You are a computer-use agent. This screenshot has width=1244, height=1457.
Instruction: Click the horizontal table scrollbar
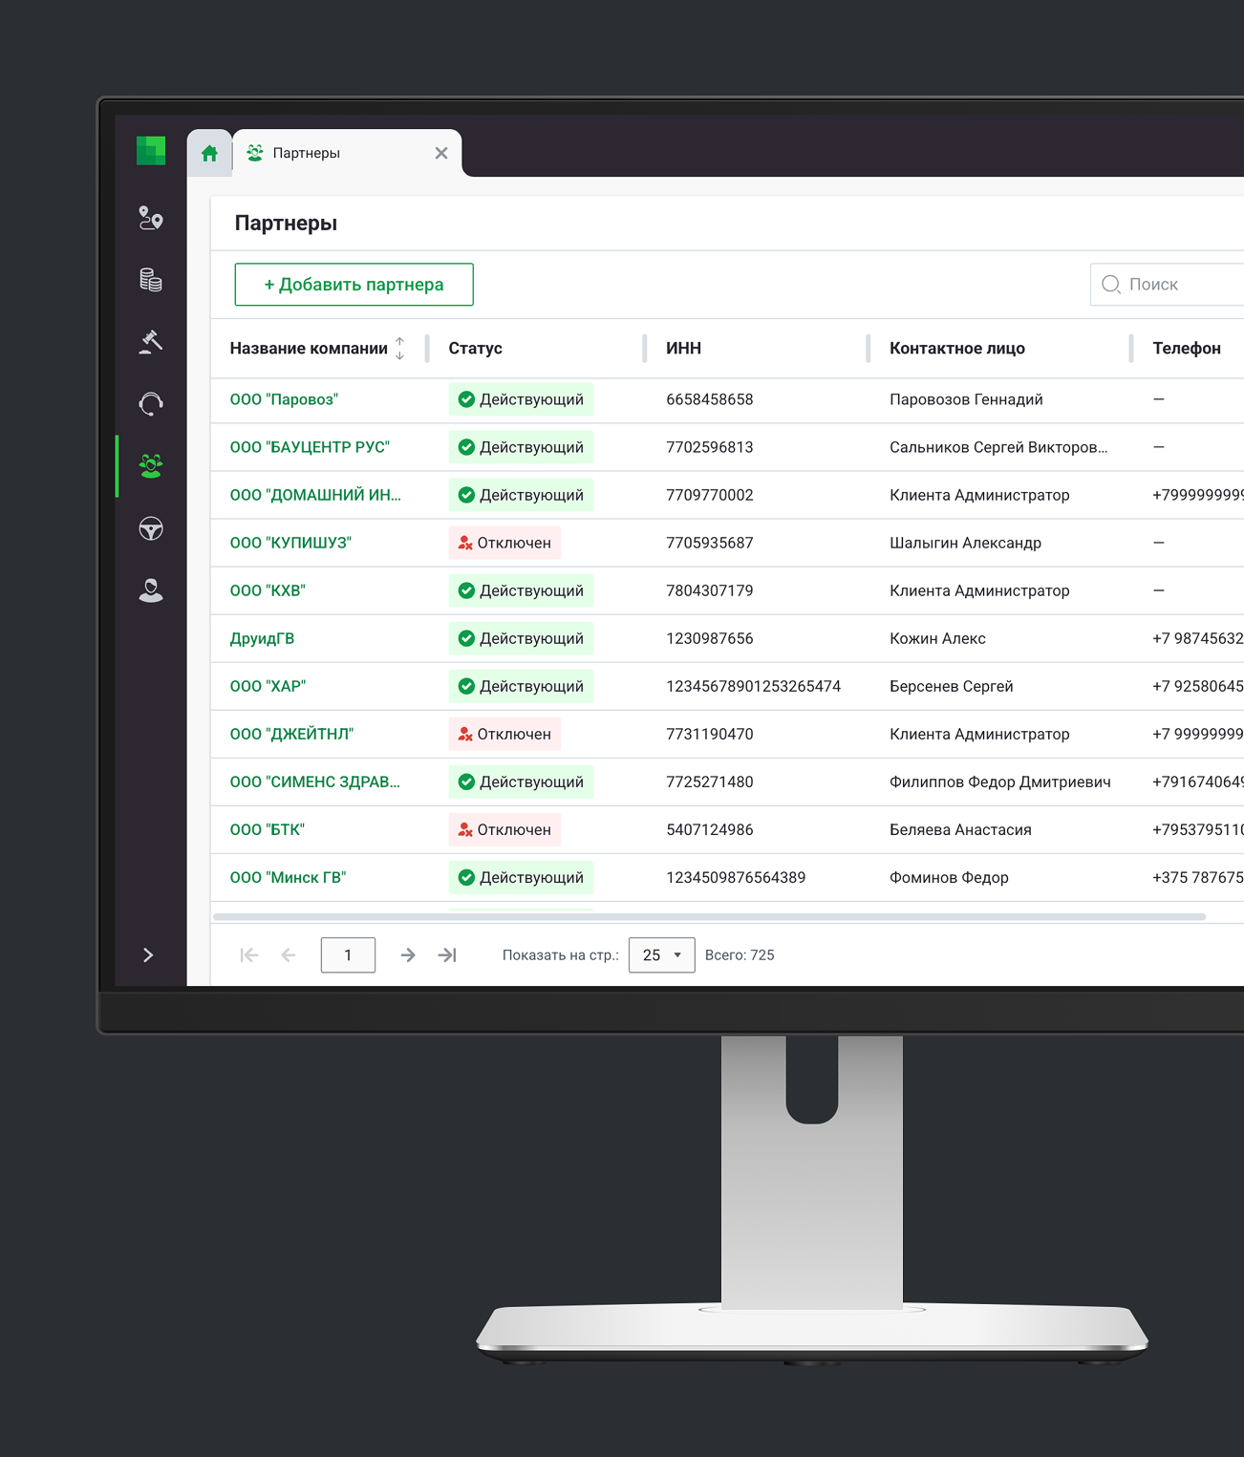point(709,916)
